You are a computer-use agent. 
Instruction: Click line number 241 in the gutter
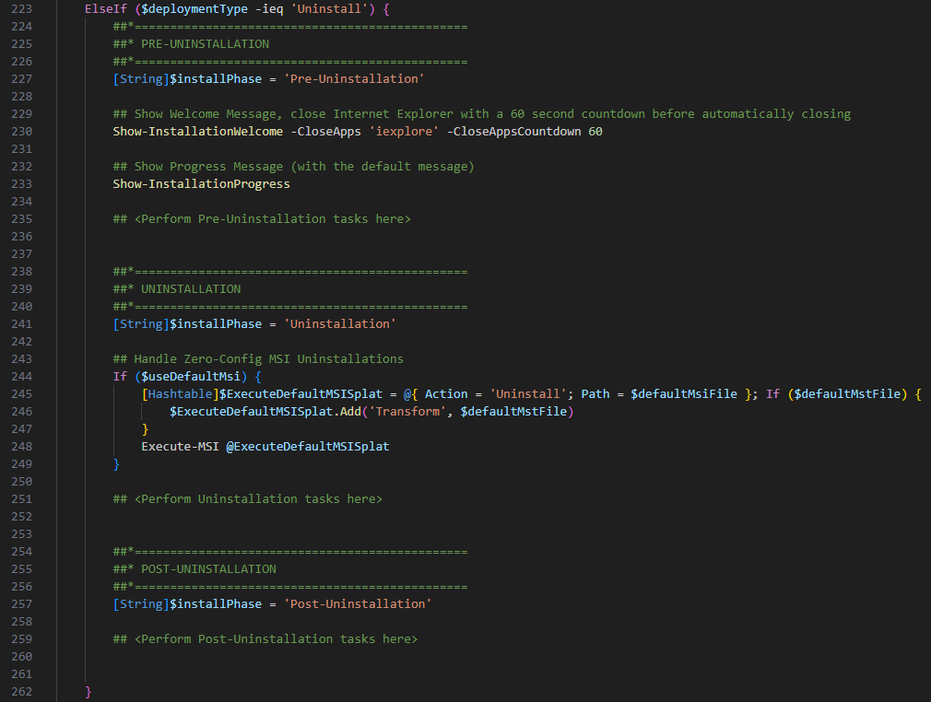click(x=19, y=323)
